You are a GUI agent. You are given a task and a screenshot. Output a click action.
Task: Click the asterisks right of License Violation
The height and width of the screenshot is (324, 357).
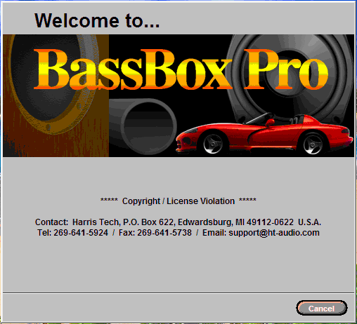247,200
